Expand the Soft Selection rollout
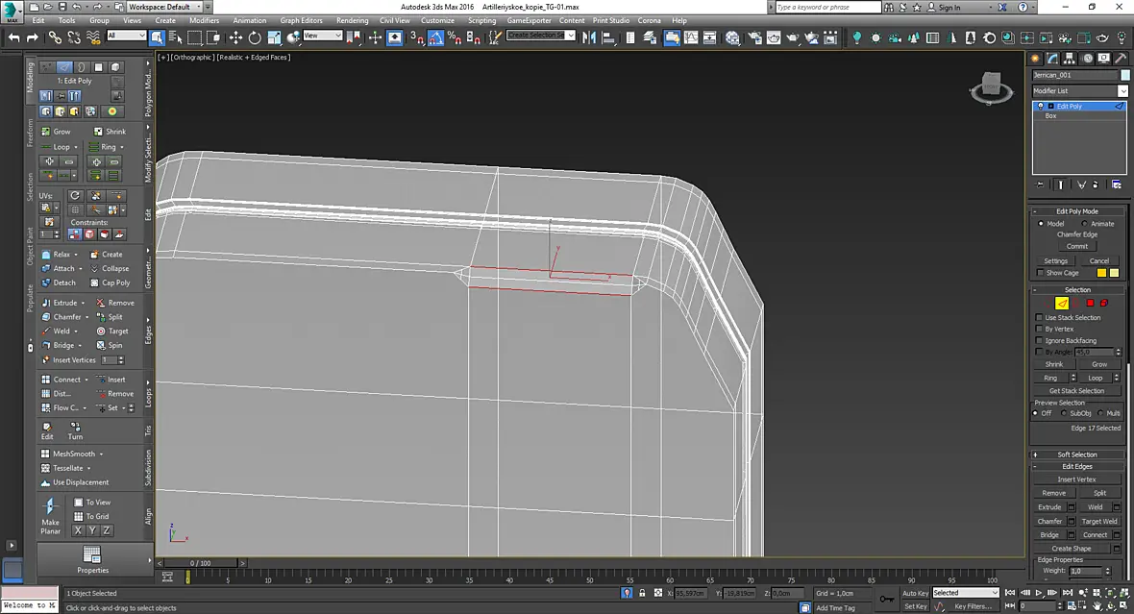1134x614 pixels. tap(1077, 454)
